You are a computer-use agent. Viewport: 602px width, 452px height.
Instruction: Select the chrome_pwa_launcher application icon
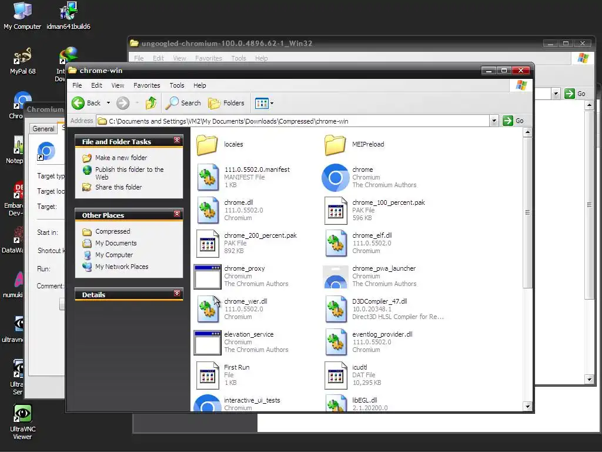(x=336, y=277)
